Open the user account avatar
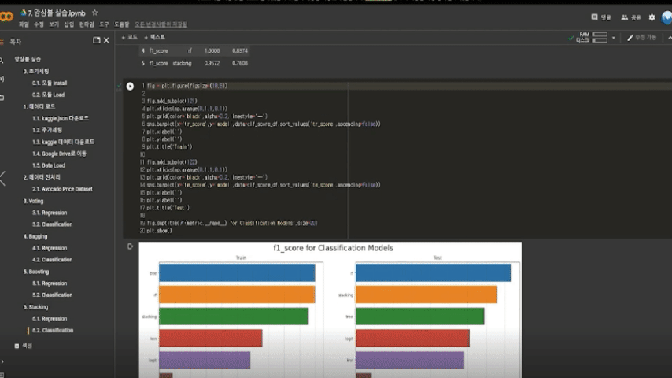This screenshot has height=378, width=672. (666, 17)
